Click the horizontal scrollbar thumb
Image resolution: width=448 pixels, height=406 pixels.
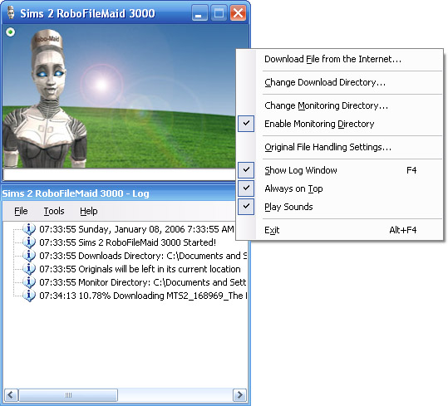pos(68,395)
